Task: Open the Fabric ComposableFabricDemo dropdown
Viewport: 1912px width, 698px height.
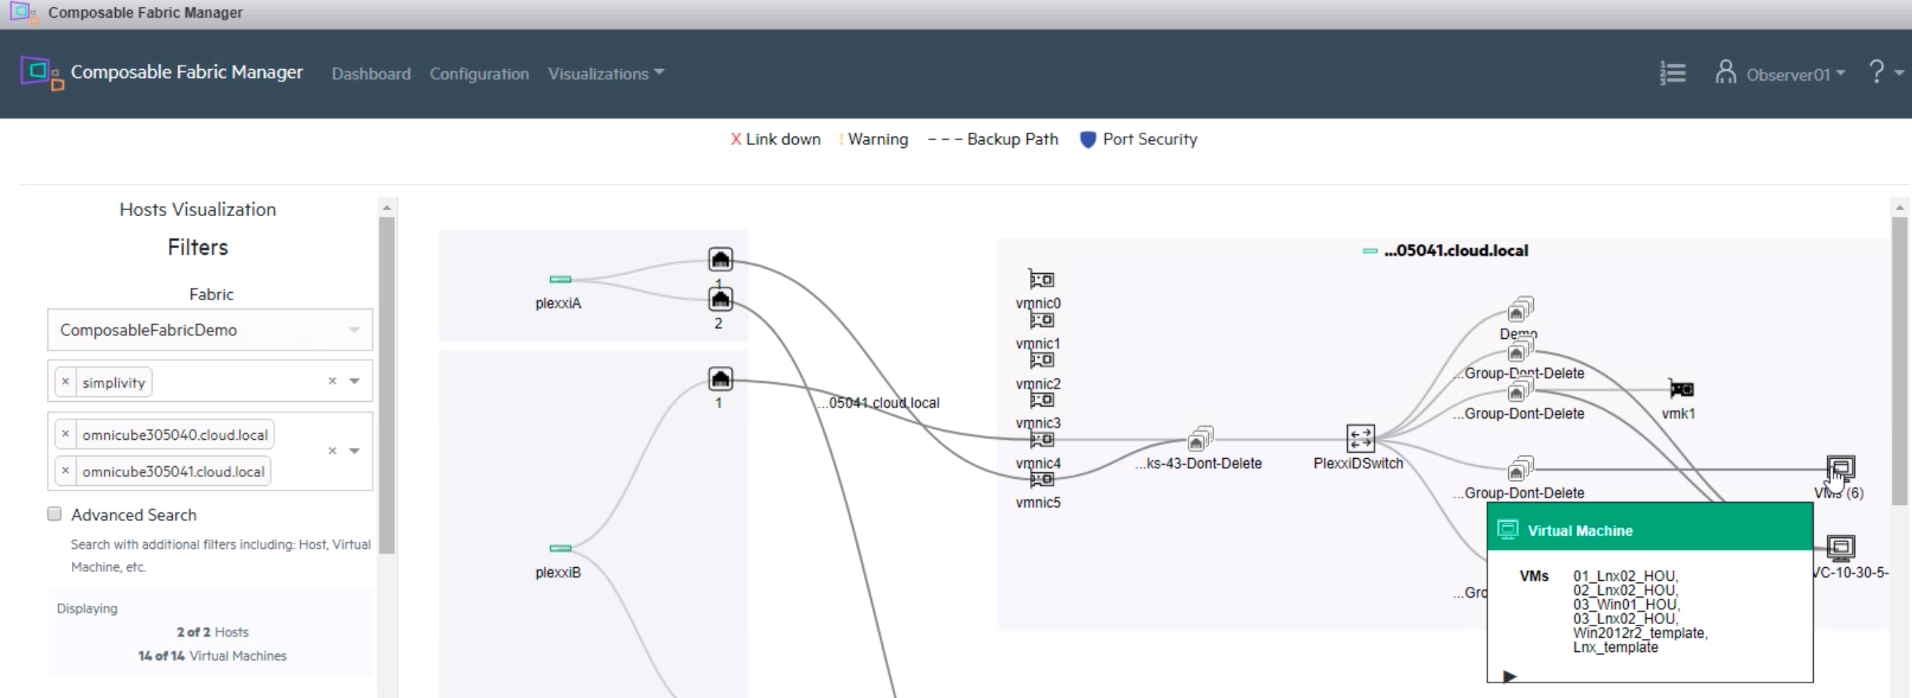Action: [210, 330]
